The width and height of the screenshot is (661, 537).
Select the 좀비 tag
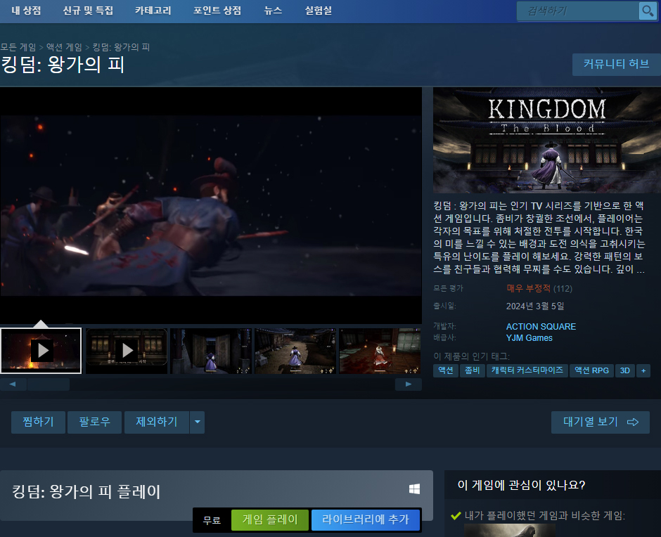(472, 370)
